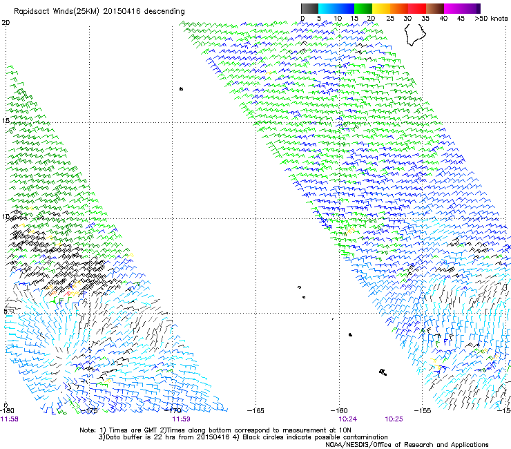
Task: Pick the orange 25-30 knots legend swatch
Action: click(x=399, y=8)
